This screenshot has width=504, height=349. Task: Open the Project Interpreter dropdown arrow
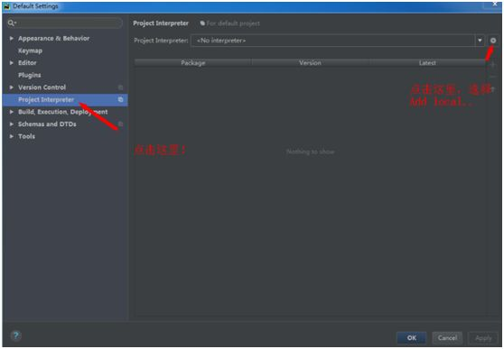(x=480, y=41)
